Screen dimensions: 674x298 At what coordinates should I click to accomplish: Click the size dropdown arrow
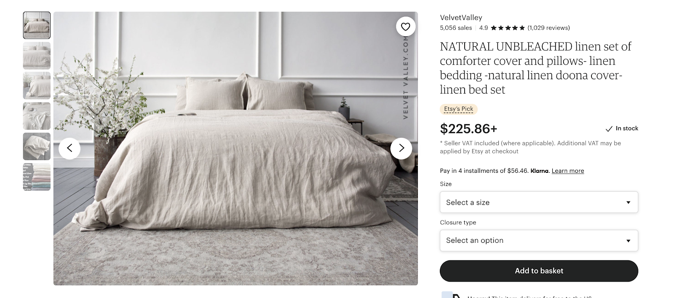[628, 203]
